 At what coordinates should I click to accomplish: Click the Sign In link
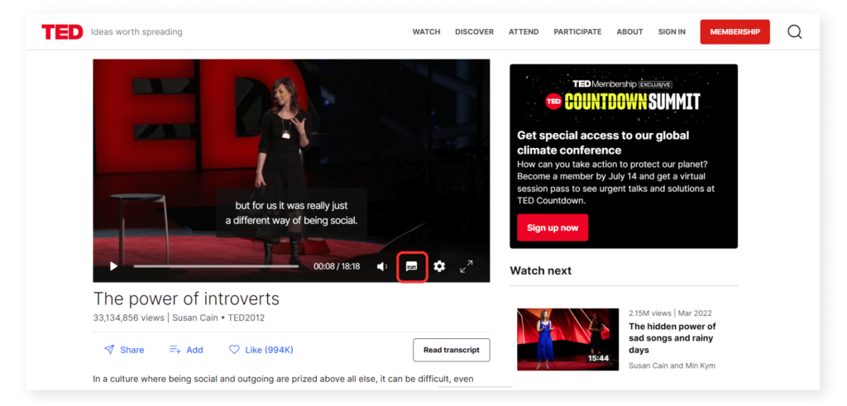672,32
